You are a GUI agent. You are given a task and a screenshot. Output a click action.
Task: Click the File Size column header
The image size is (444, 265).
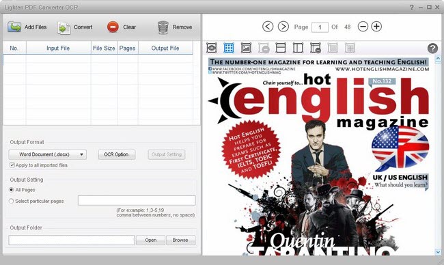104,48
